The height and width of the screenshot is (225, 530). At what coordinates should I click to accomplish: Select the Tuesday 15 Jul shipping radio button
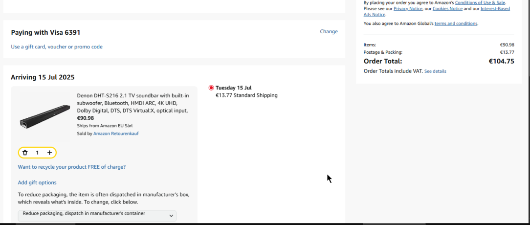(211, 88)
